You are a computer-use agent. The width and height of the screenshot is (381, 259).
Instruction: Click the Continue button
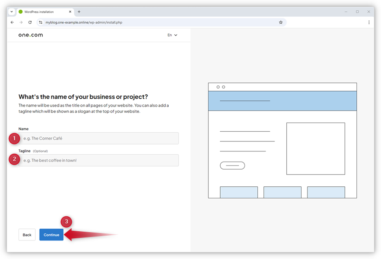click(x=51, y=235)
